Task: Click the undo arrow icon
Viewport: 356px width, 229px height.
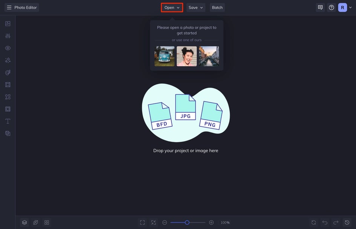Action: point(325,223)
